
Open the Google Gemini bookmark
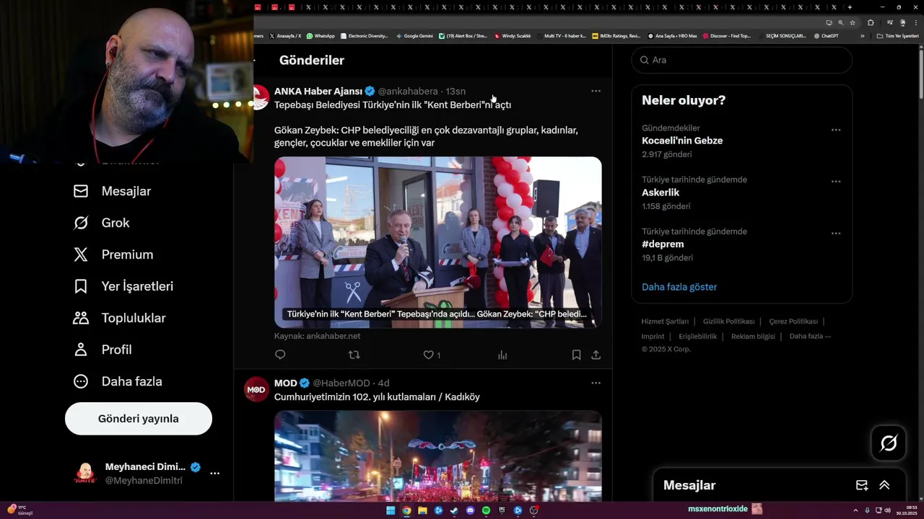tap(414, 35)
